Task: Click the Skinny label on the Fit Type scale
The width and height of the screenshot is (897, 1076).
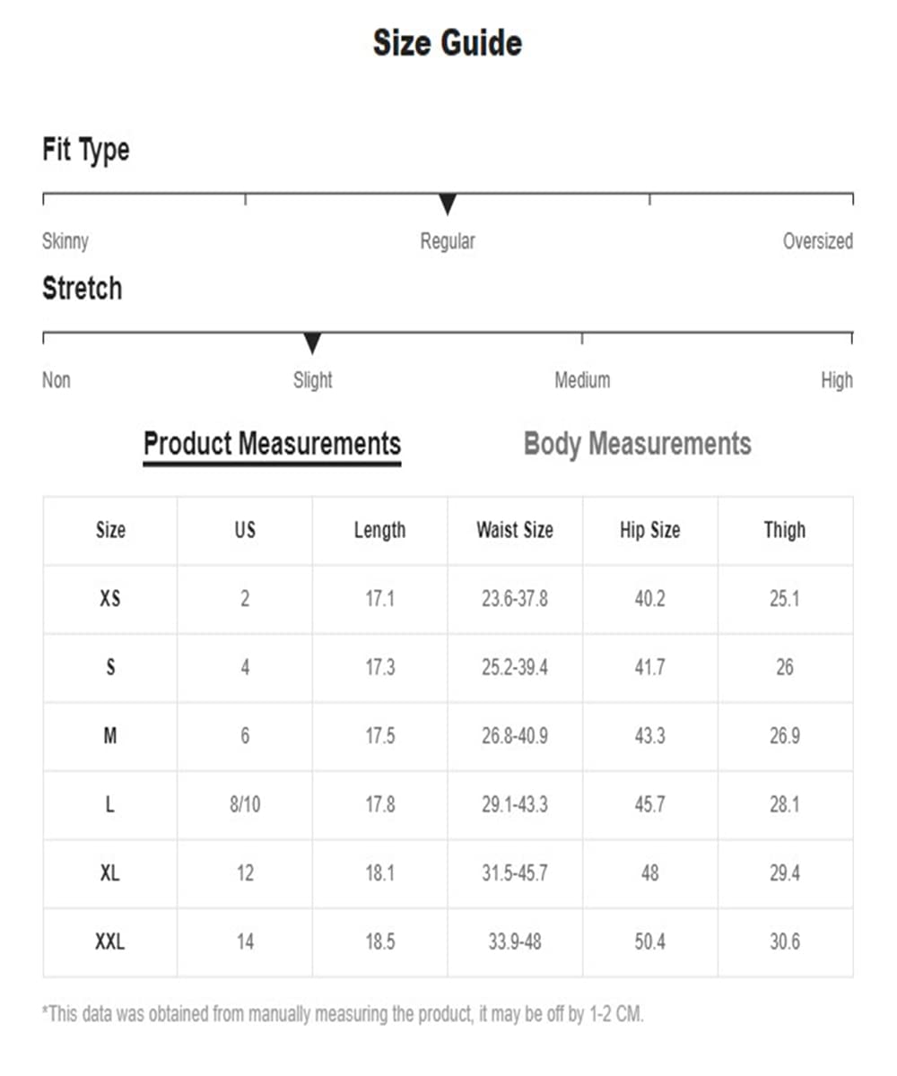Action: (65, 241)
